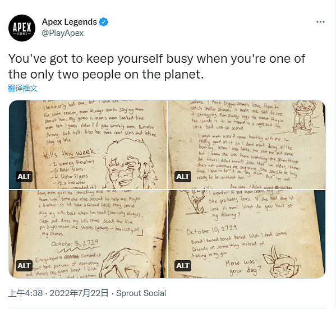336x309 pixels.
Task: Show ALT text on bottom-right image
Action: coord(182,266)
